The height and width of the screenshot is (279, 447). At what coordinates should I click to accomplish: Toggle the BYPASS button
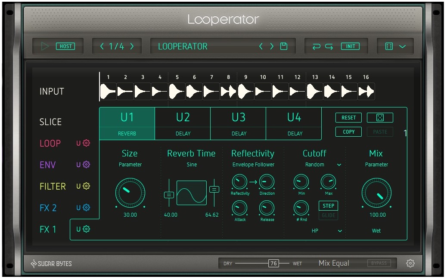pos(379,264)
